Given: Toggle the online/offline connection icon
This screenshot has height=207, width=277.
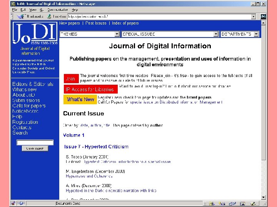Looking at the screenshot, I should 21,204.
